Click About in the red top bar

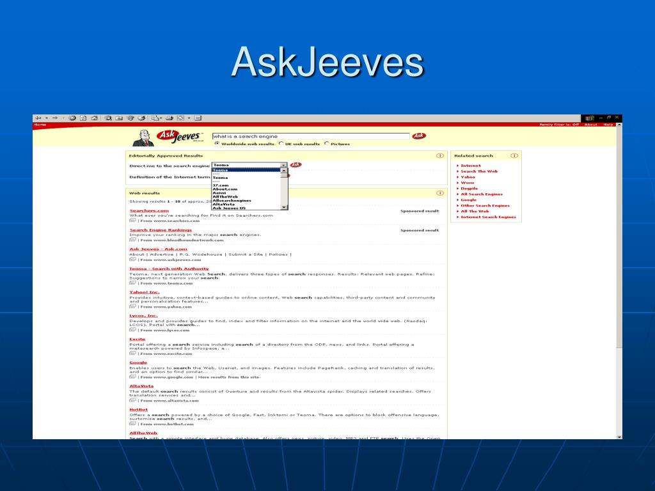[x=590, y=125]
